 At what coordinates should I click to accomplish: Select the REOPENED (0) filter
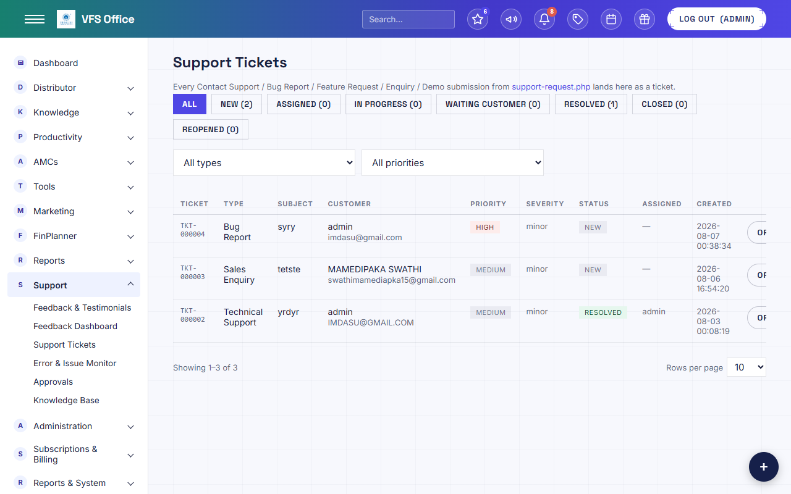click(211, 130)
